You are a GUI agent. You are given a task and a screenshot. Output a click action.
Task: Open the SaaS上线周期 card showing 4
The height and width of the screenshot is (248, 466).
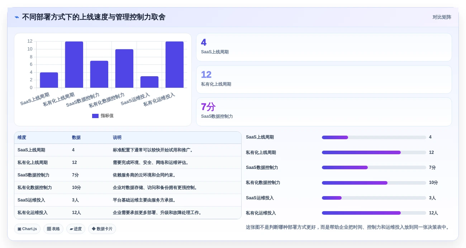pos(324,47)
